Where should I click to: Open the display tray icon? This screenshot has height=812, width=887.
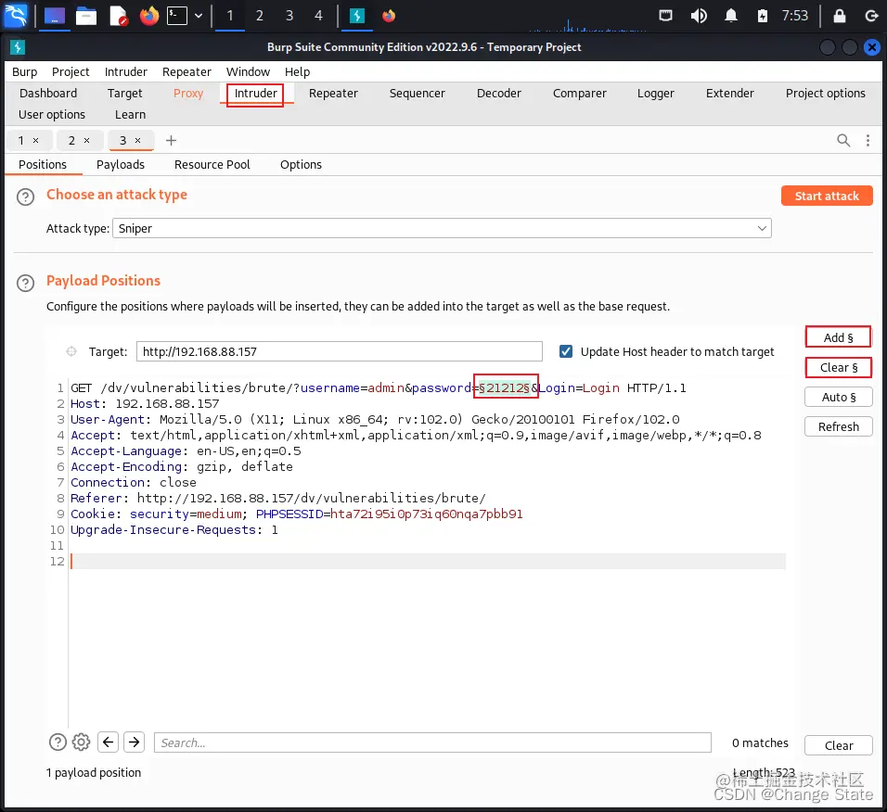click(x=666, y=16)
